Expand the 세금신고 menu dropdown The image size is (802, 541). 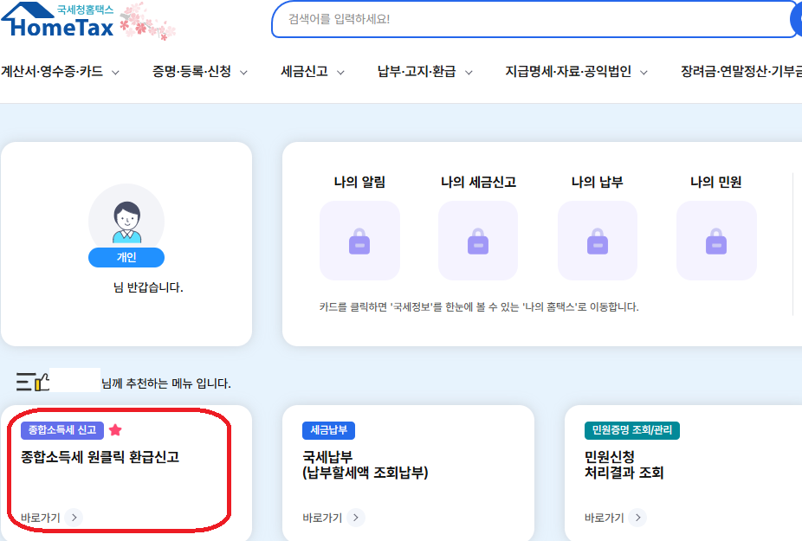(x=312, y=73)
